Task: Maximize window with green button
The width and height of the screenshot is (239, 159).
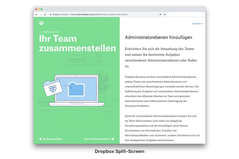Action: point(41,9)
